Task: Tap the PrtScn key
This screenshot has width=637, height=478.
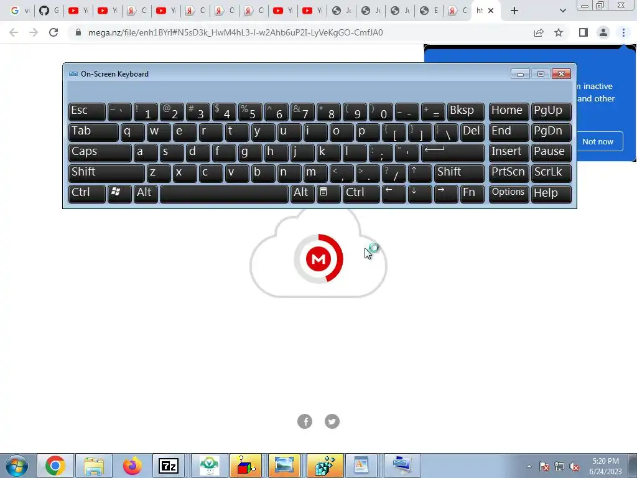Action: pyautogui.click(x=509, y=173)
